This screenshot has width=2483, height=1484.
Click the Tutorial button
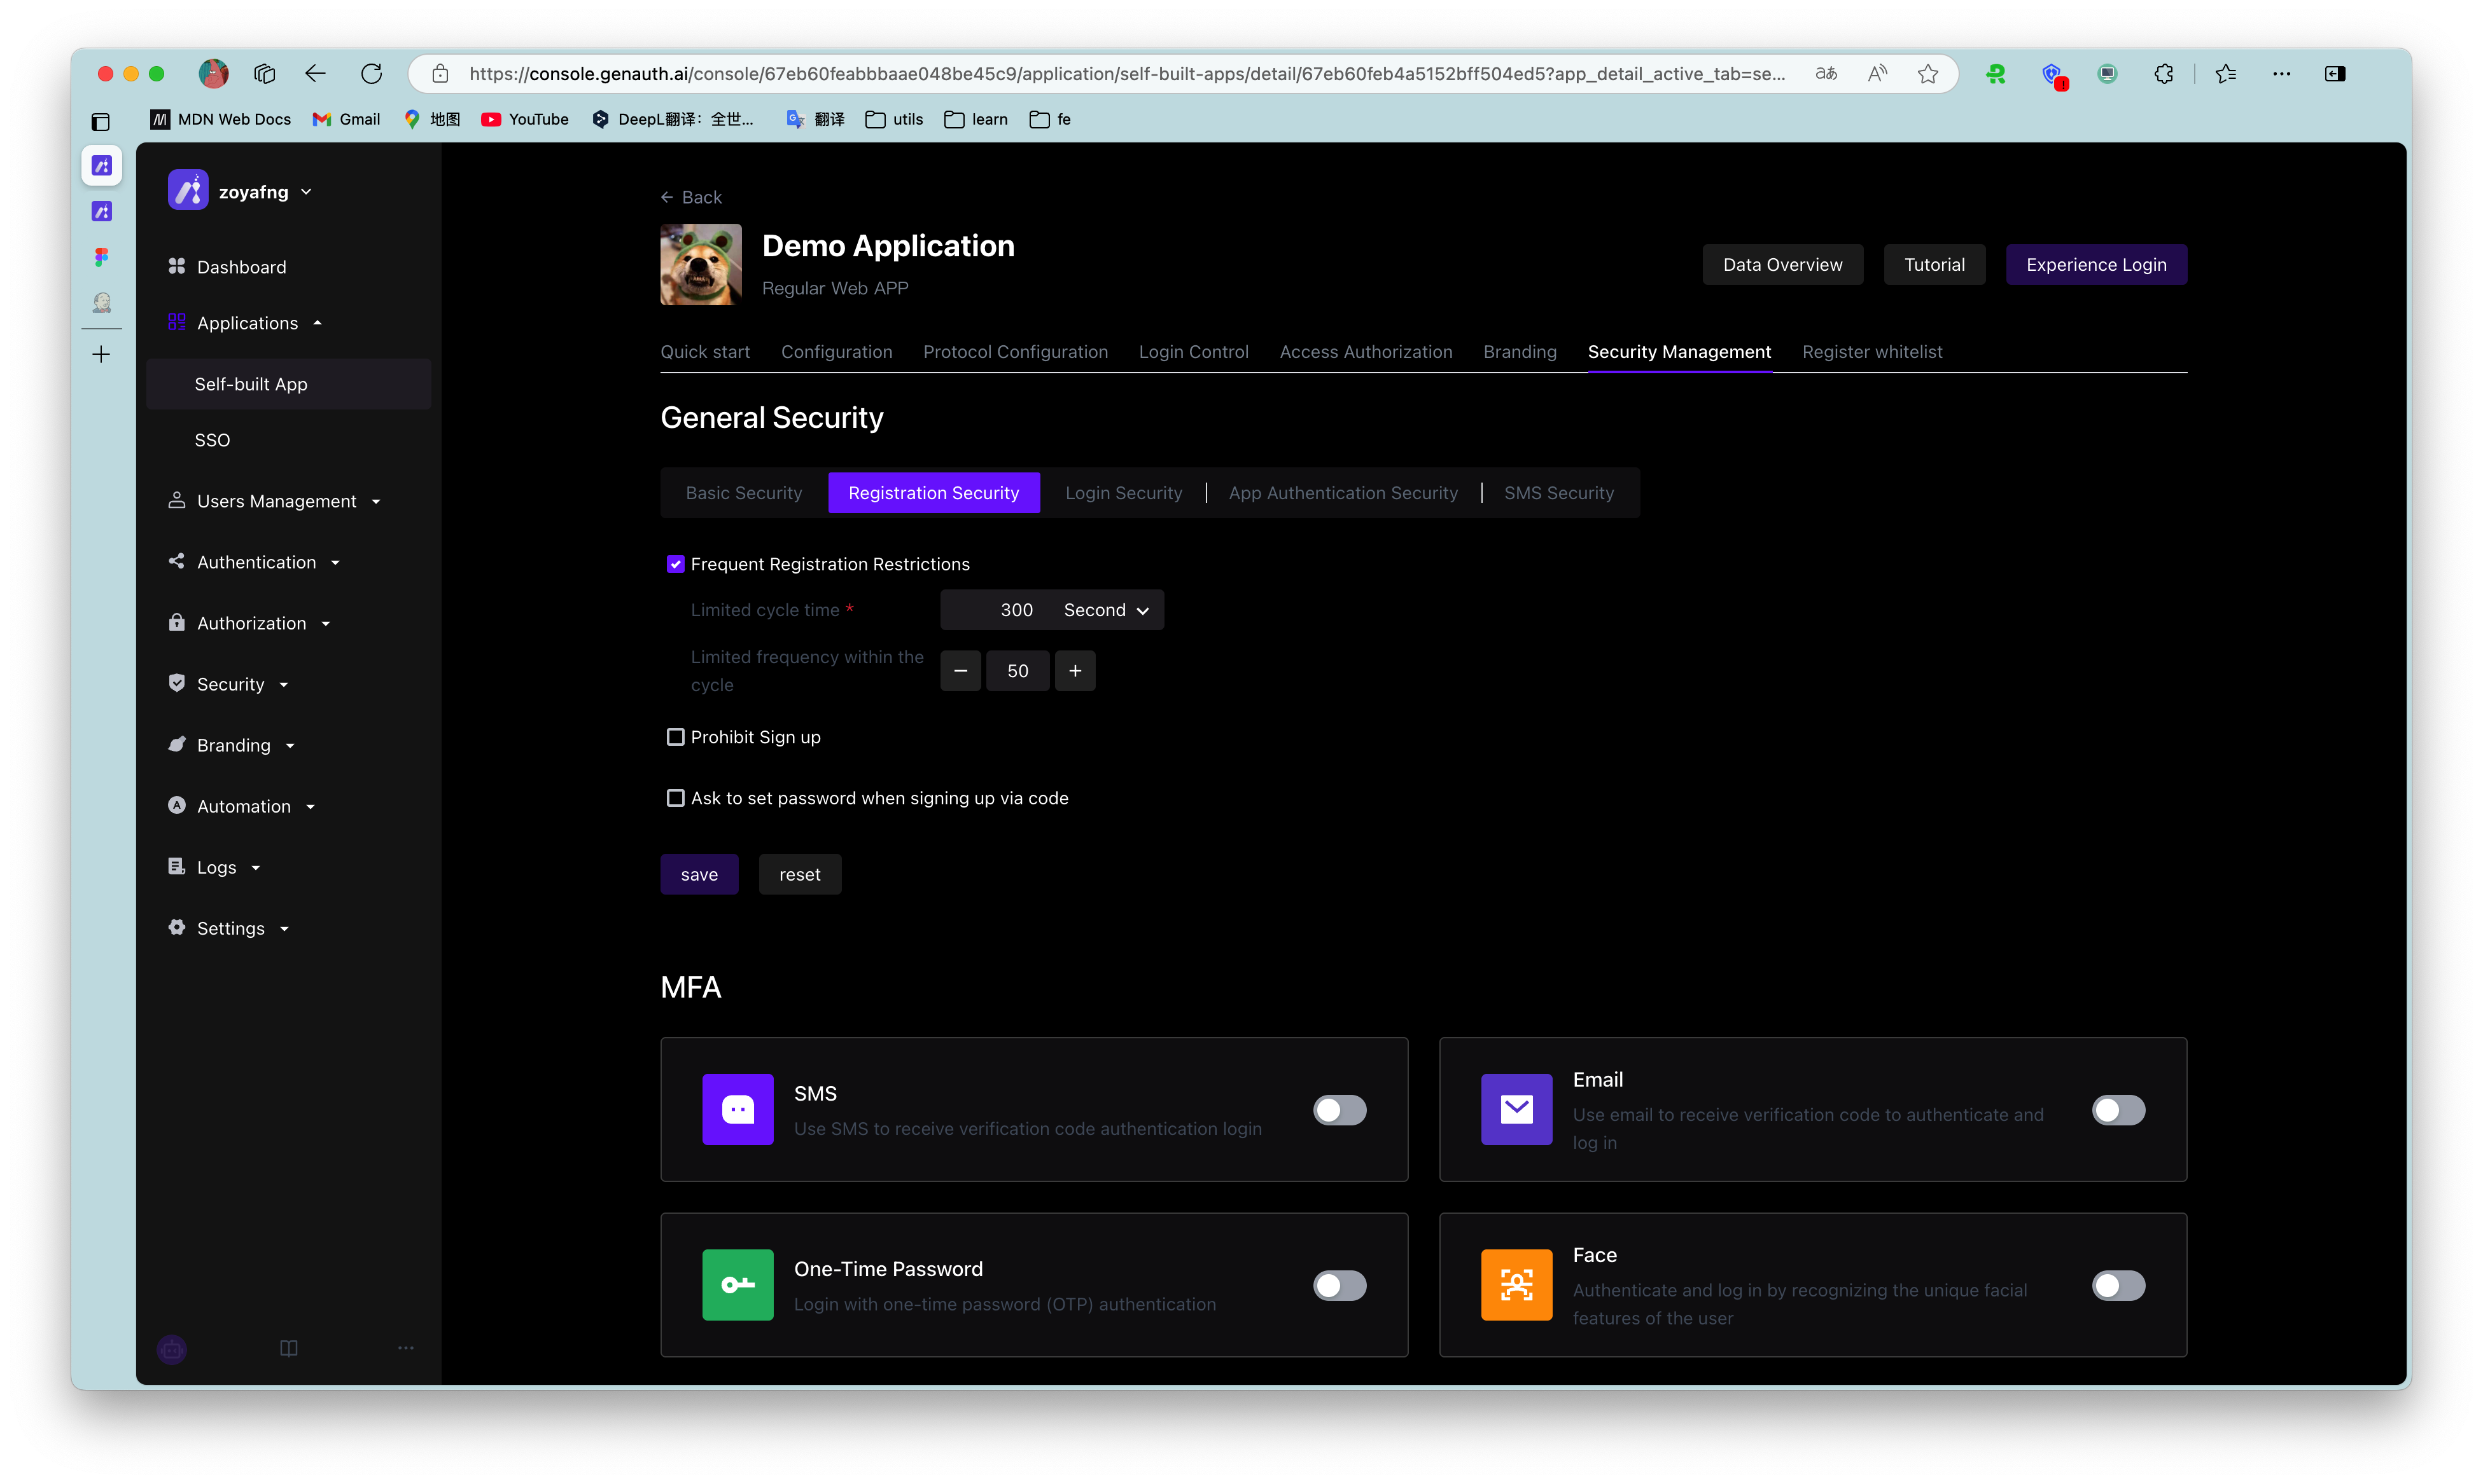tap(1934, 265)
